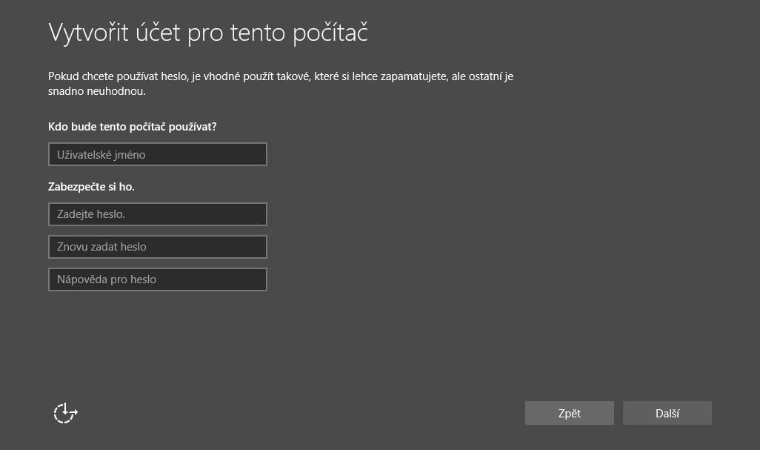Click the Zabezpečte si ho label
The height and width of the screenshot is (450, 760).
91,187
